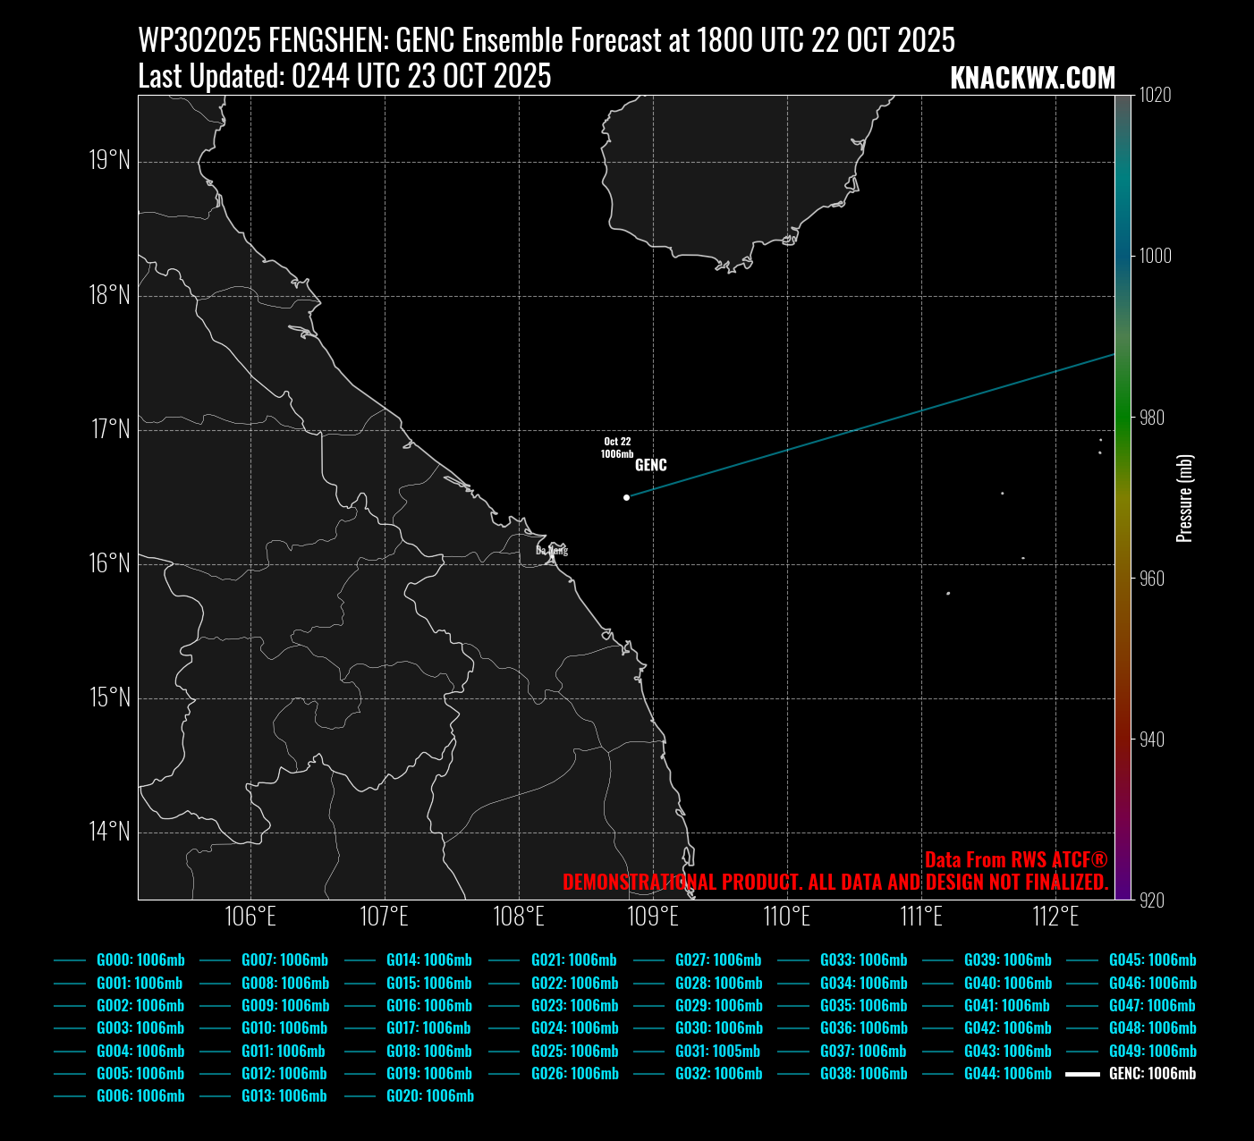This screenshot has height=1141, width=1254.
Task: Click the Oct 22 1006mb annotation on the map
Action: [x=617, y=448]
